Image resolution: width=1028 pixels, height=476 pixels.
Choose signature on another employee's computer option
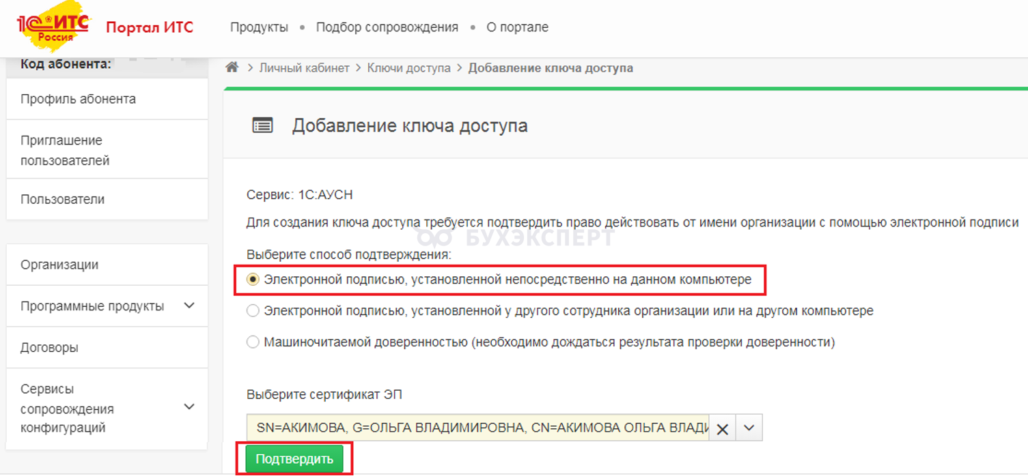(253, 311)
